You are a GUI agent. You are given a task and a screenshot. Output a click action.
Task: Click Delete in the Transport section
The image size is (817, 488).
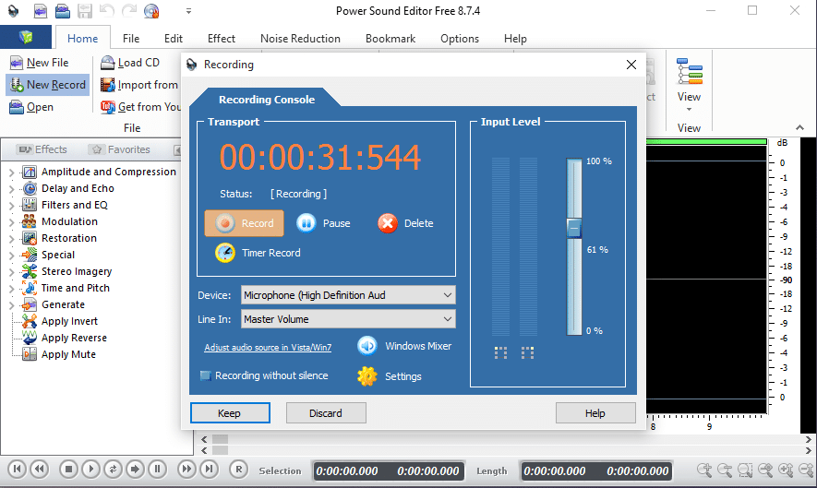(x=405, y=223)
